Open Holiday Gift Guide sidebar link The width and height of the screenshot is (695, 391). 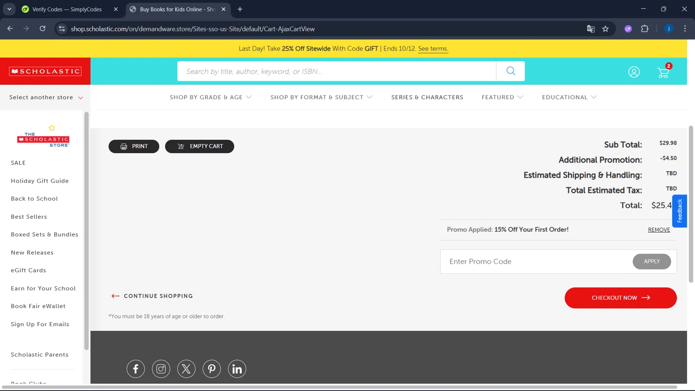40,181
